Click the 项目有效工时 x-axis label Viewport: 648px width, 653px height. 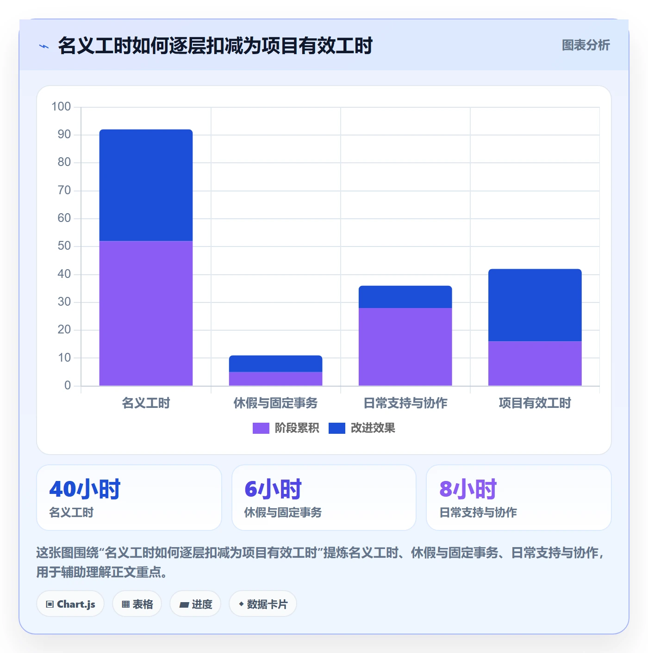click(x=535, y=403)
